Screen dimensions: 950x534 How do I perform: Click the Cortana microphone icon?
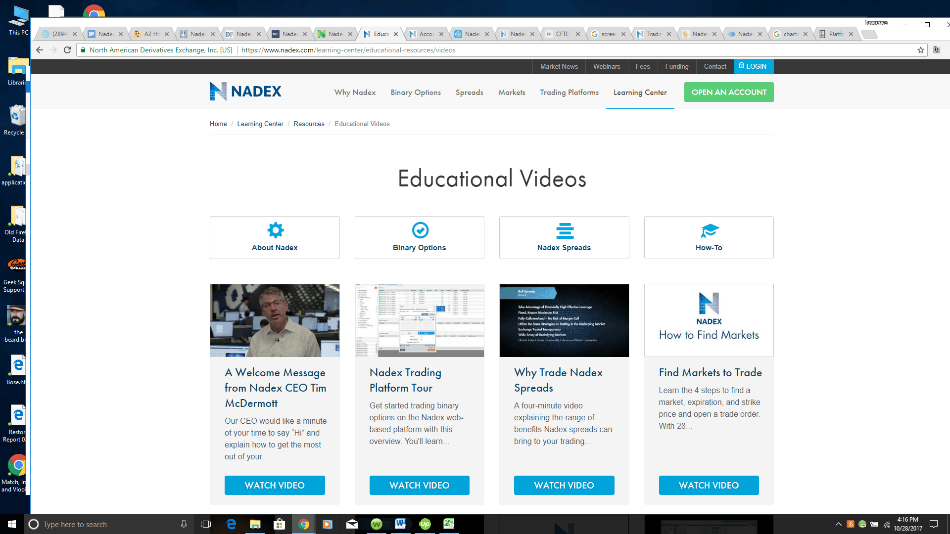pos(184,524)
